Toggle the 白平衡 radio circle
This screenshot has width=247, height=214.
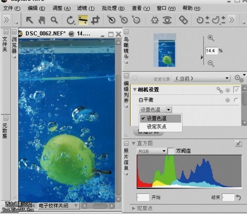236,100
